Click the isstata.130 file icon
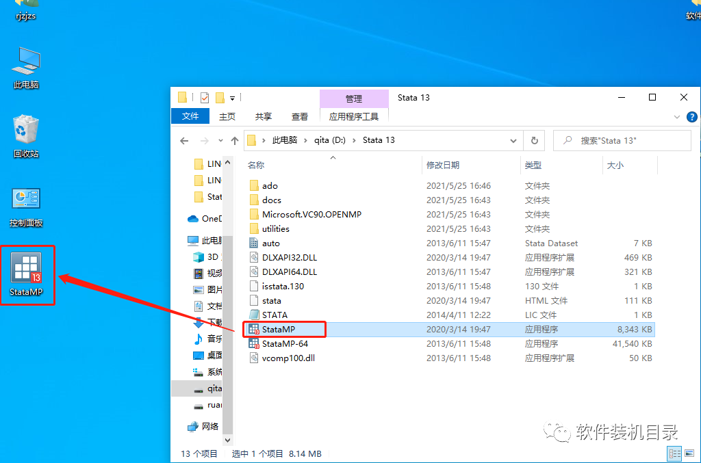Viewport: 701px width, 463px height. click(254, 286)
